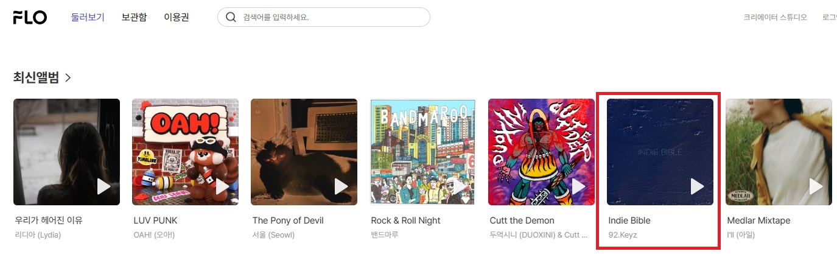Open the OAH! LUV PUNK album cover

coord(185,152)
